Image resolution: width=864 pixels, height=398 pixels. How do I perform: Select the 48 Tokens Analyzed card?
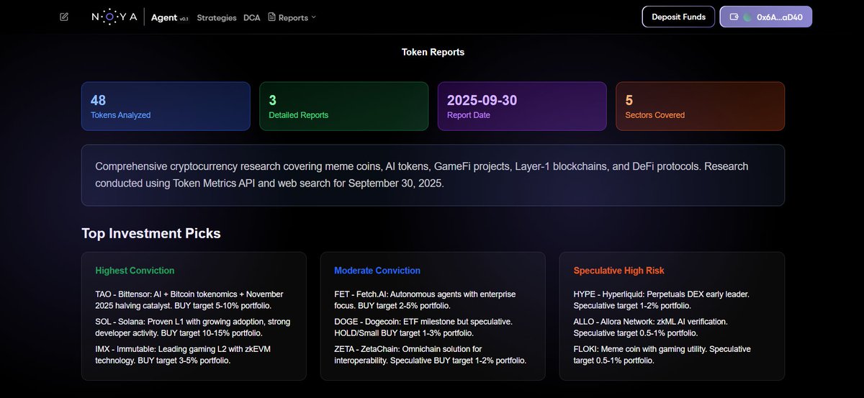pos(166,106)
